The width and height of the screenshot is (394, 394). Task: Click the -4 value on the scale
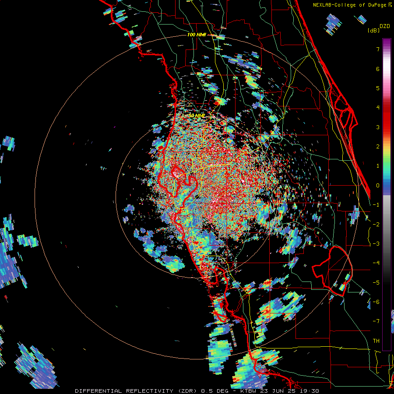376,263
